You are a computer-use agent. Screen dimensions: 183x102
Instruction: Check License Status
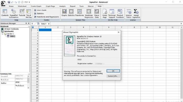[129, 14]
